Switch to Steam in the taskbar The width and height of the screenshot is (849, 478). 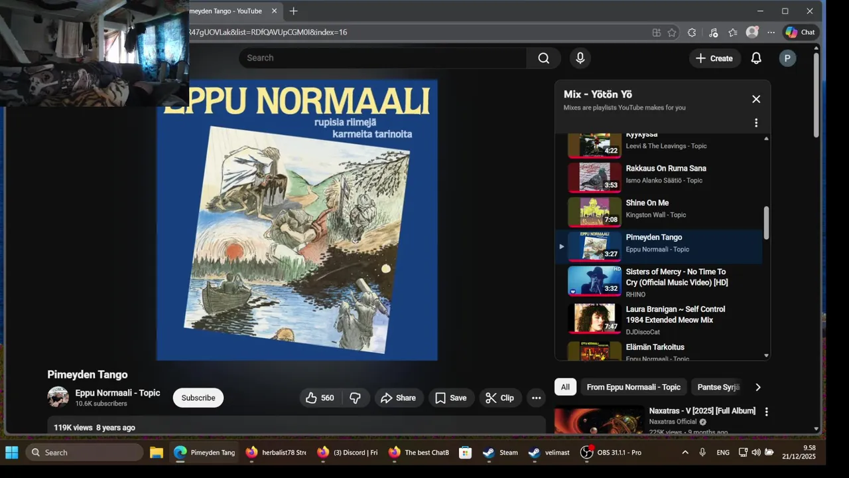500,453
